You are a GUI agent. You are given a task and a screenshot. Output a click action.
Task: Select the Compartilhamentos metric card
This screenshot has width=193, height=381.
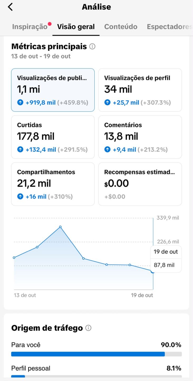[53, 184]
